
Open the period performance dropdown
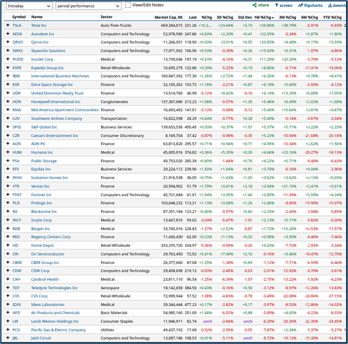pyautogui.click(x=88, y=6)
